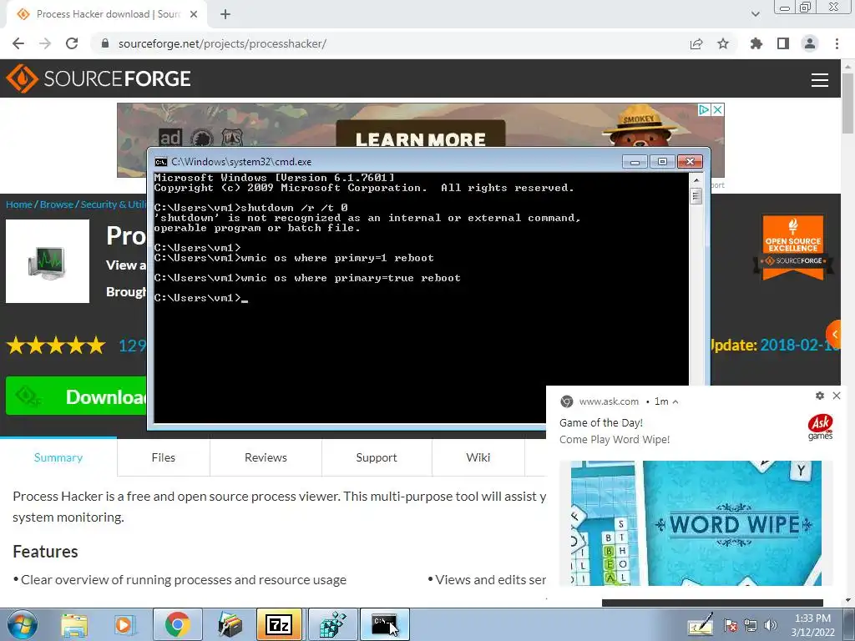Maximize the cmd.exe window
Viewport: 855px width, 641px height.
662,161
